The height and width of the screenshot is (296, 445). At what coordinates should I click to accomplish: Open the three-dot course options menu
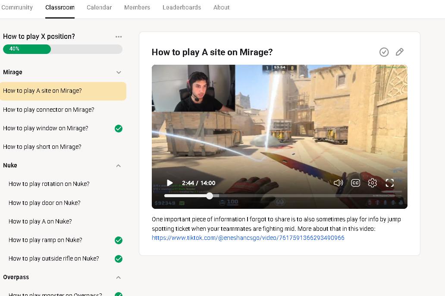pyautogui.click(x=119, y=37)
